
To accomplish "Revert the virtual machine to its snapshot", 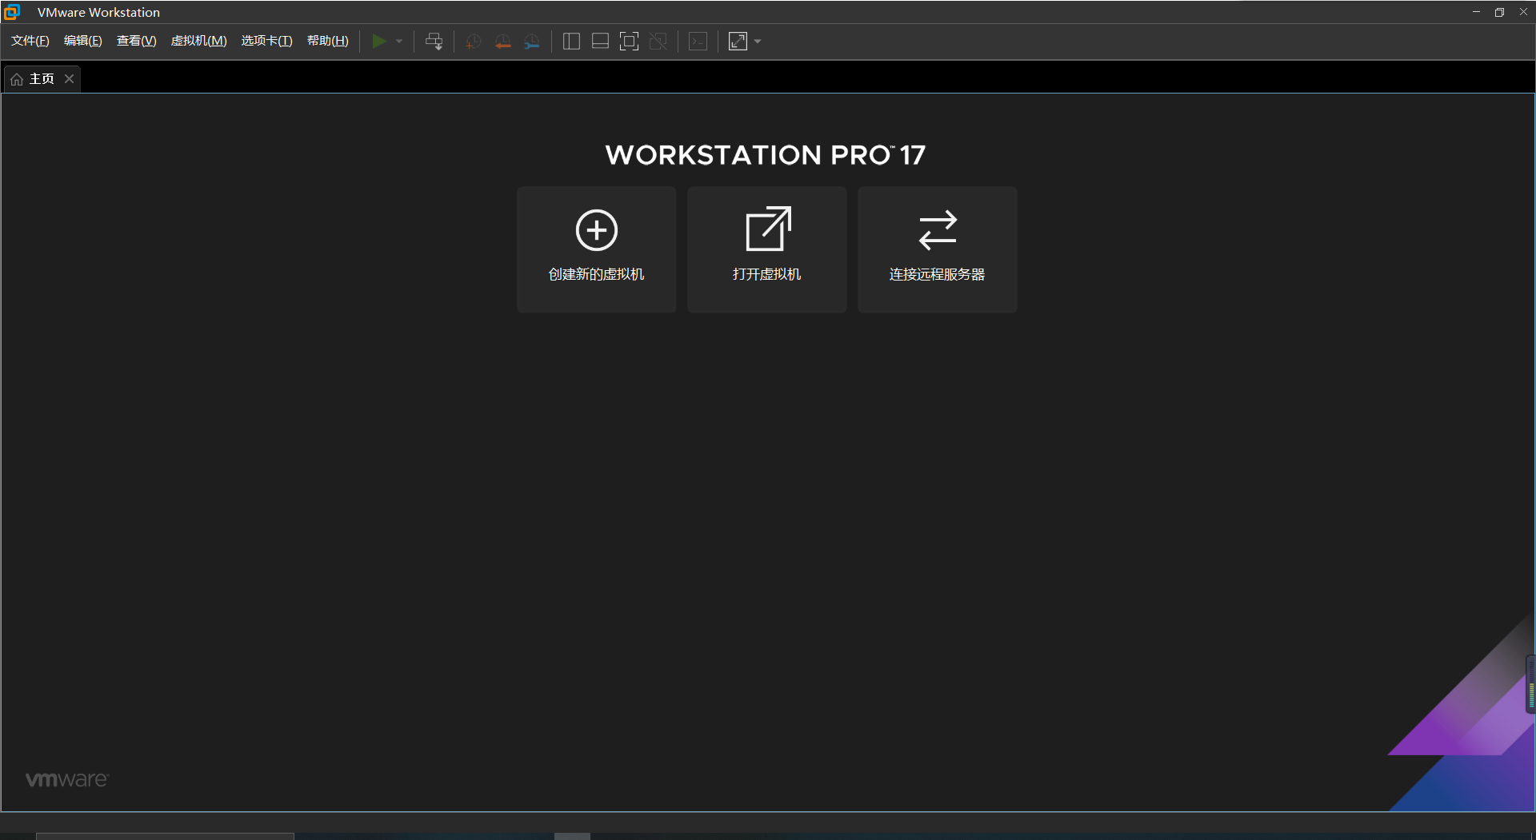I will (x=503, y=41).
